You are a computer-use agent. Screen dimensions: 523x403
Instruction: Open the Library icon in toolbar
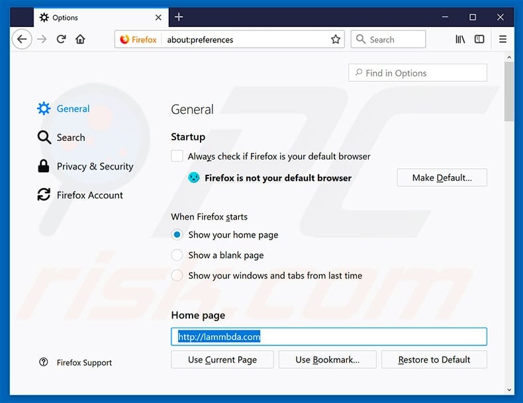pos(460,39)
